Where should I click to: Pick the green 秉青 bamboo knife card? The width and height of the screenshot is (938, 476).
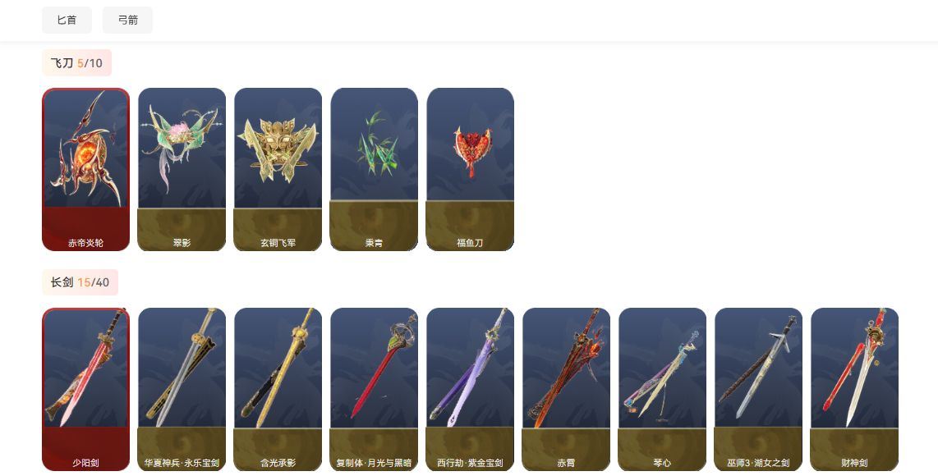tap(374, 169)
